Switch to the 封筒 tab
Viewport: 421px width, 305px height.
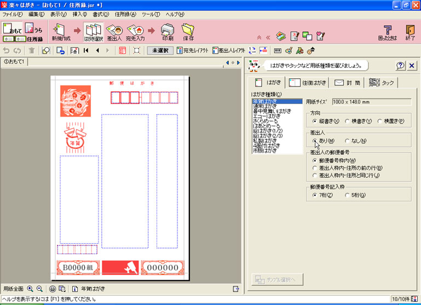pos(347,83)
